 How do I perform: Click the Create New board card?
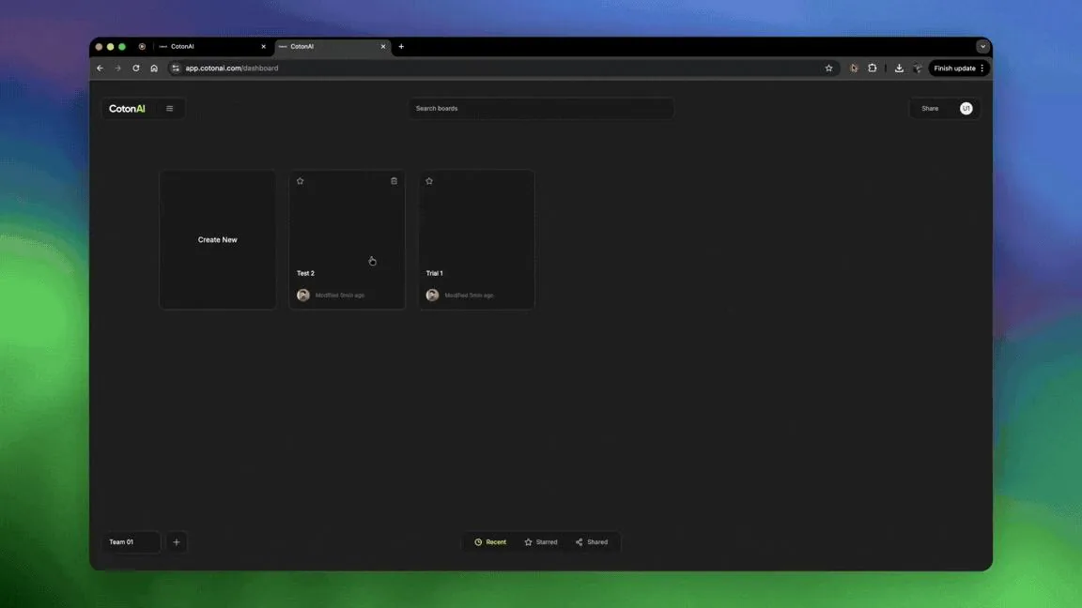(217, 240)
